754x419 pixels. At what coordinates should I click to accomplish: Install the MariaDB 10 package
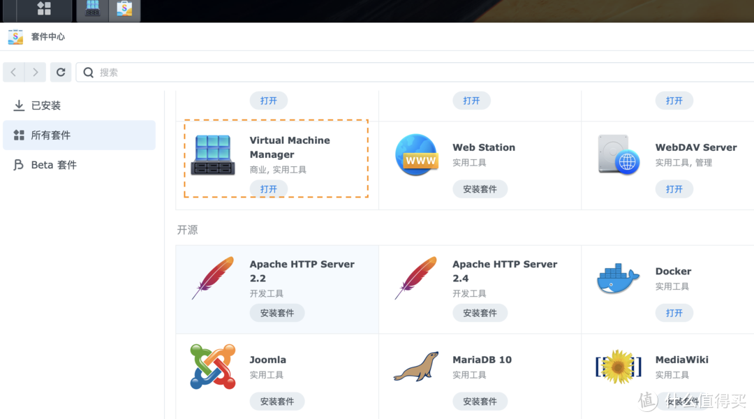tap(480, 401)
